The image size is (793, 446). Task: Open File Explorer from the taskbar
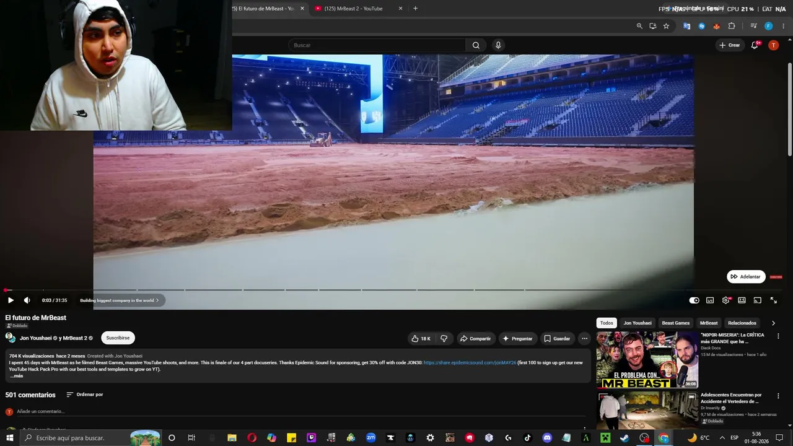[x=232, y=438]
